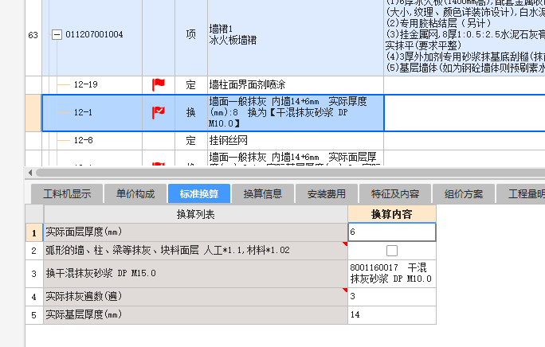Select row 2 弧形的墙、柱、梁等抹灰
The image size is (545, 347).
pos(196,251)
